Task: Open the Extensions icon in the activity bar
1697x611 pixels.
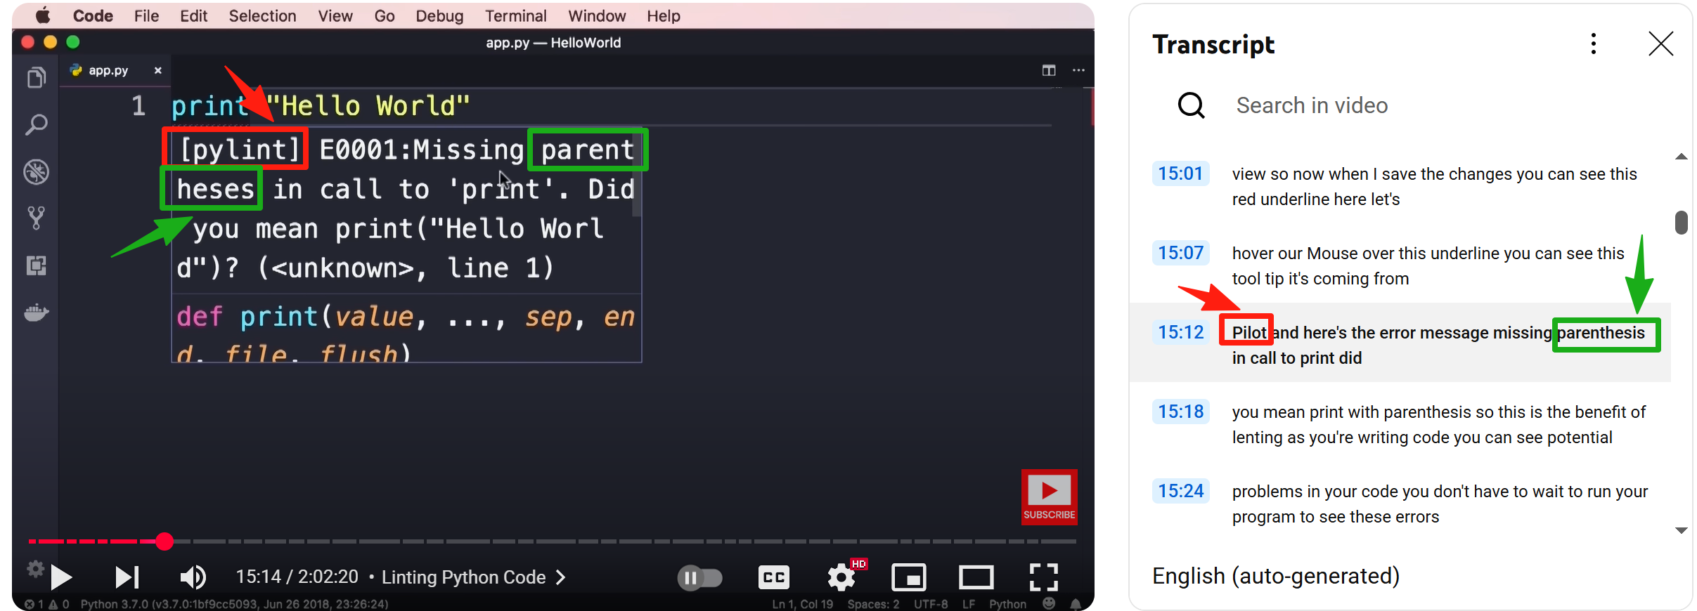Action: (x=36, y=265)
